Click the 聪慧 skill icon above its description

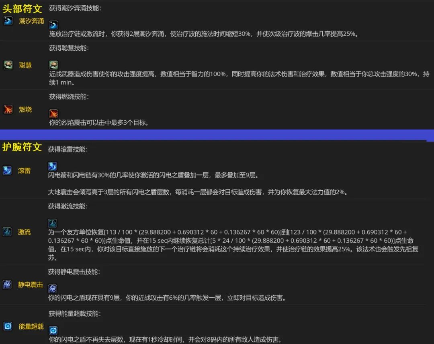[53, 65]
